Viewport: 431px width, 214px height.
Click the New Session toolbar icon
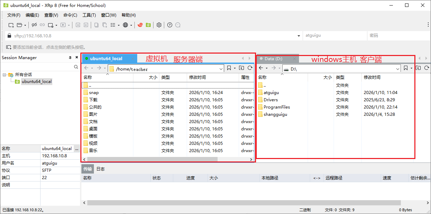click(11, 25)
